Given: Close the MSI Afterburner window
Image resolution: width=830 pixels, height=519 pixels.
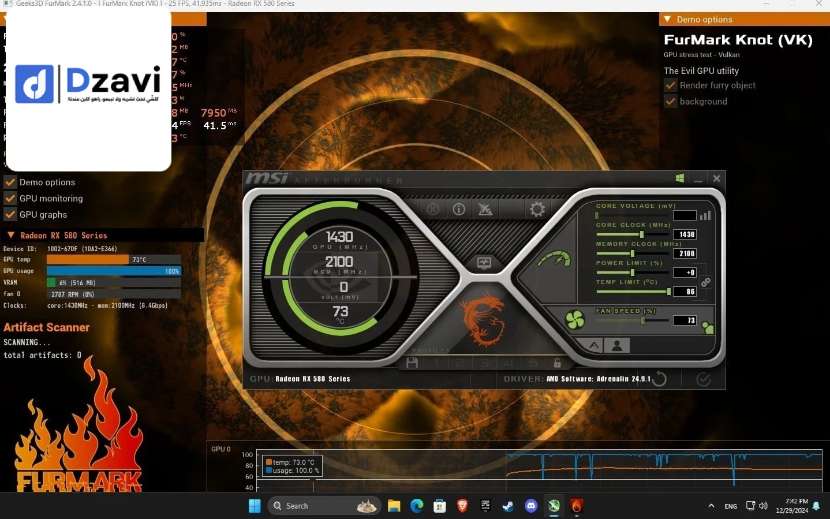Looking at the screenshot, I should (x=716, y=179).
